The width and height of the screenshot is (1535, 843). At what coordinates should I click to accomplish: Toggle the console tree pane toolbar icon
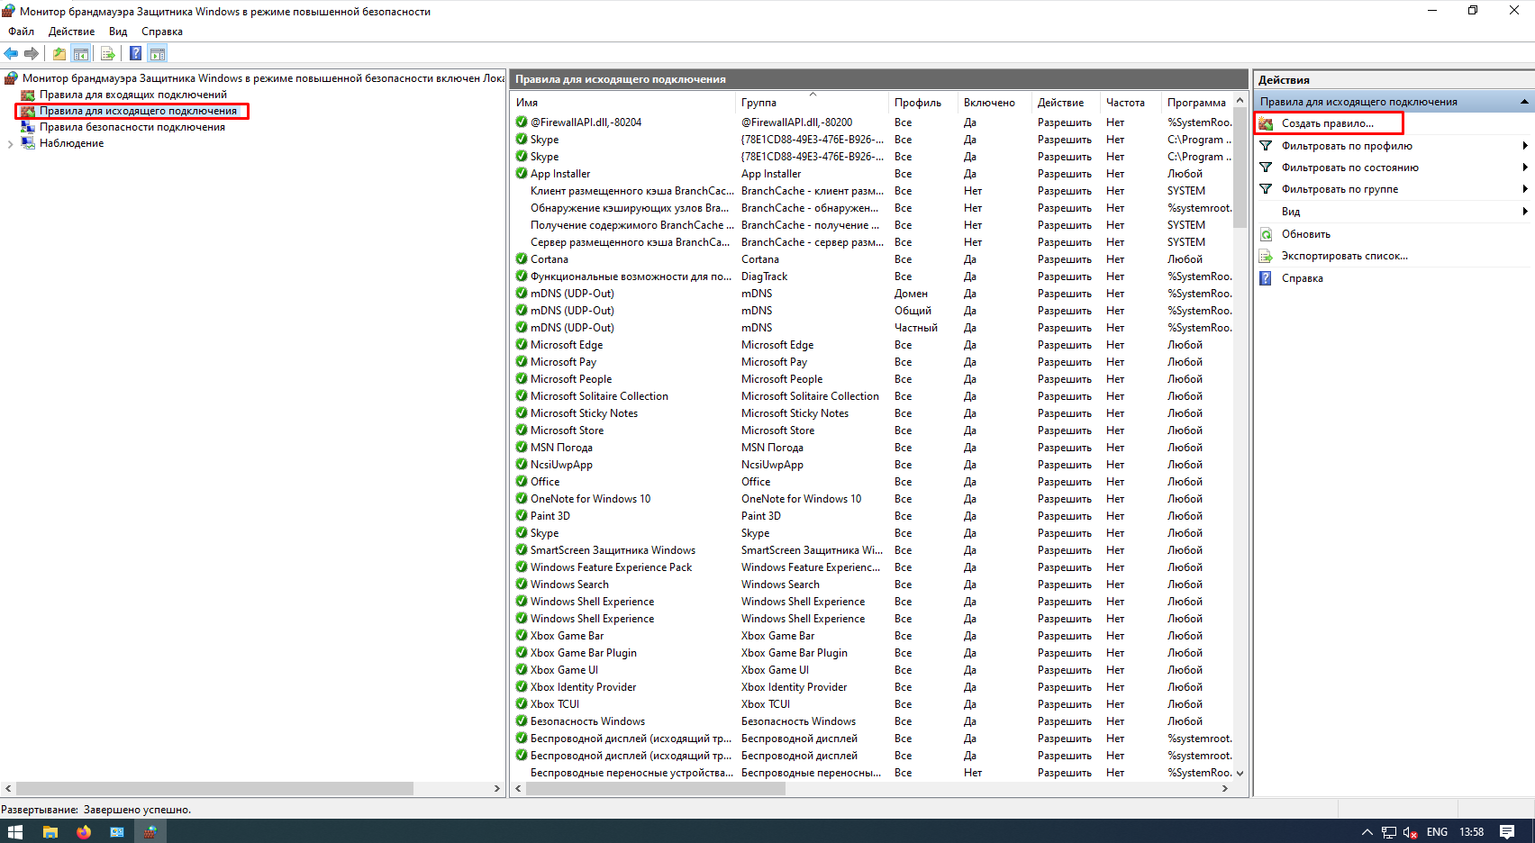[x=81, y=53]
